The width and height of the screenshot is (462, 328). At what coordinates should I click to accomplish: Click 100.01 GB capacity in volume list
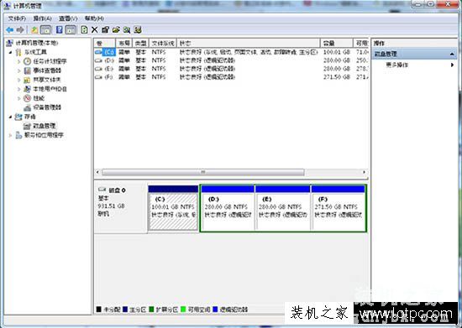pyautogui.click(x=337, y=52)
